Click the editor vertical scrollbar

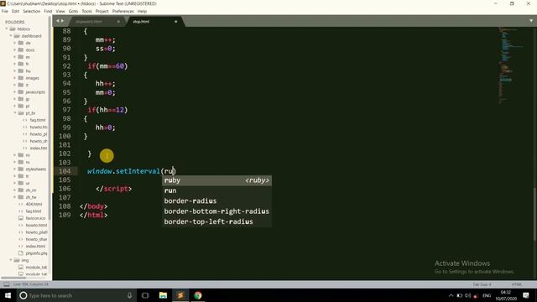[534, 214]
